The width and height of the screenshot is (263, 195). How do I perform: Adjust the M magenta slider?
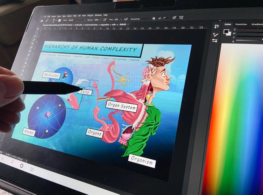point(249,33)
